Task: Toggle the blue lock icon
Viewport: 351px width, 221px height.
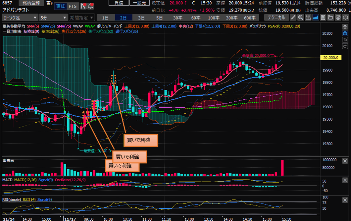Action: click(345, 33)
